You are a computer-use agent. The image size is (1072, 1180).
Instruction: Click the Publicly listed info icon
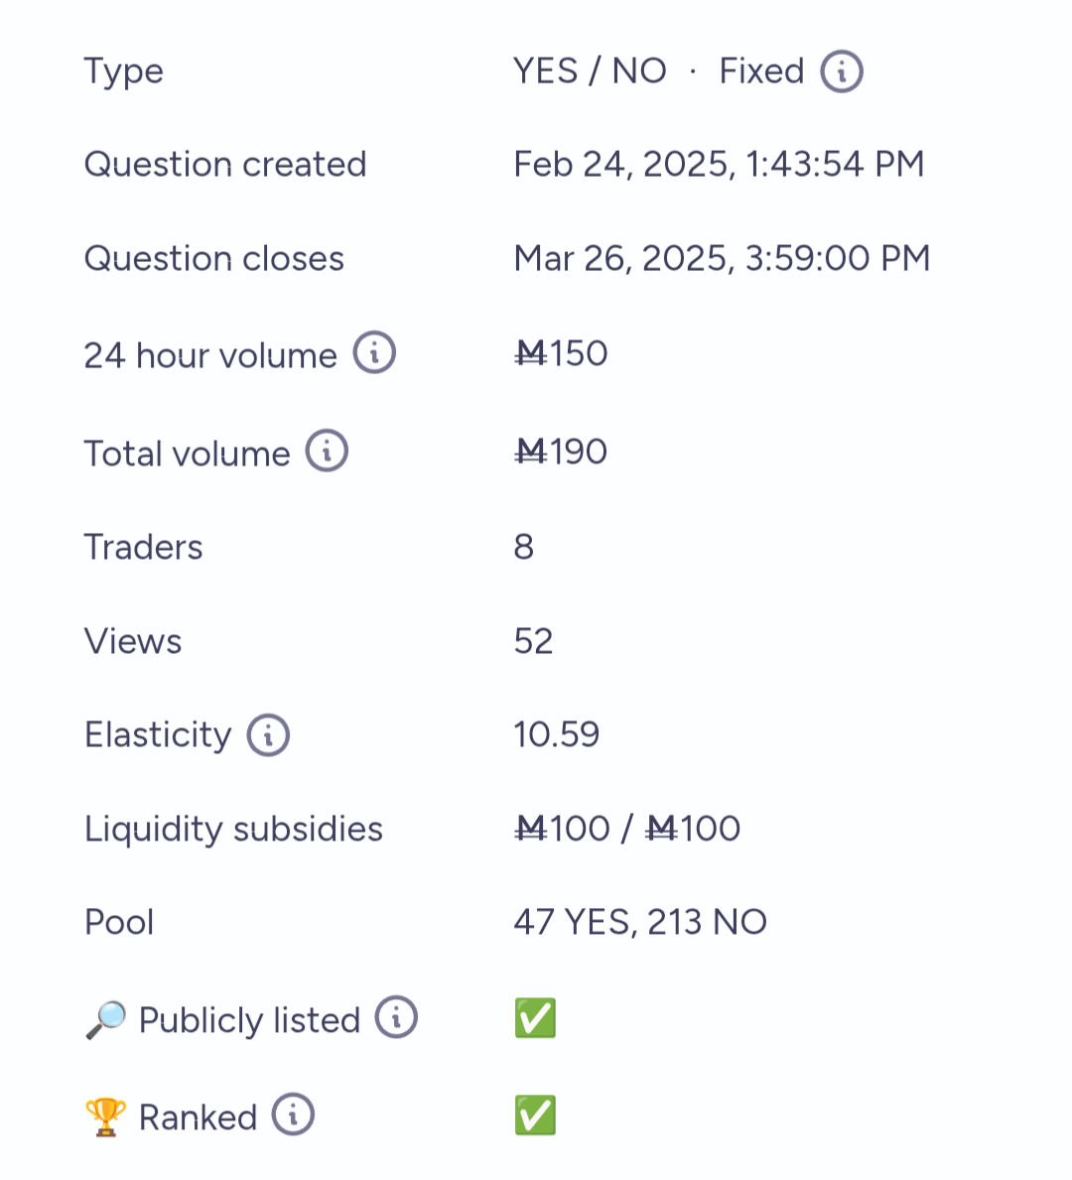[396, 1017]
